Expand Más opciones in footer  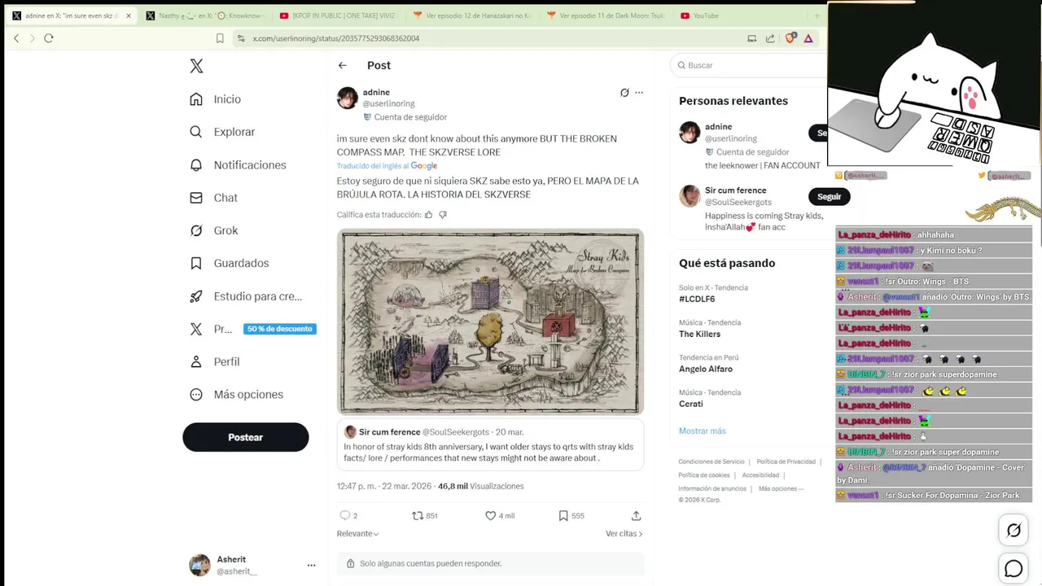coord(781,488)
